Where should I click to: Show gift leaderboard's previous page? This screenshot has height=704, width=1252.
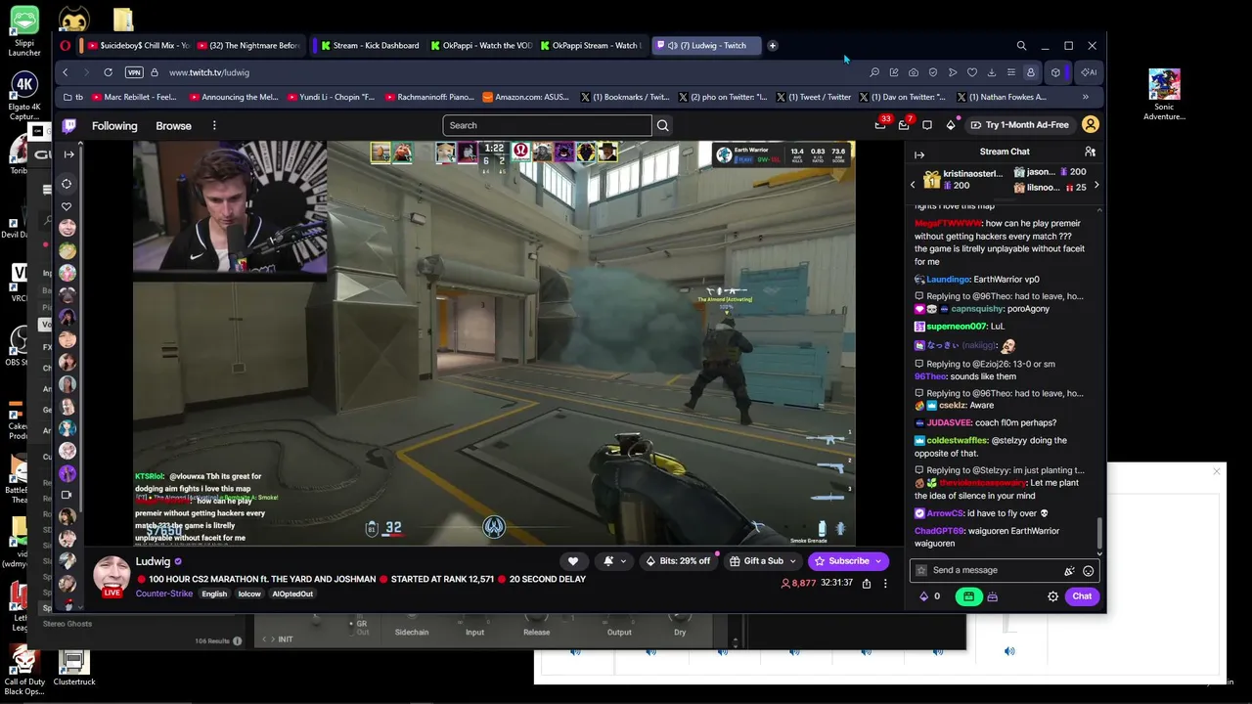[x=913, y=185]
